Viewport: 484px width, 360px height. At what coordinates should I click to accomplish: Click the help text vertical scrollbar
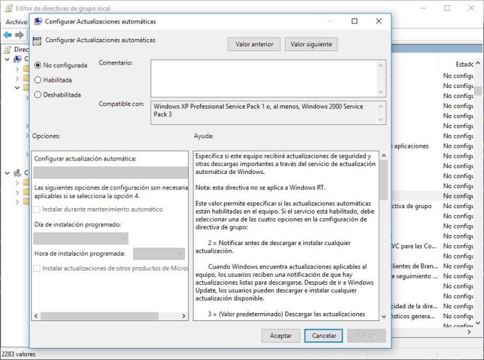[x=382, y=235]
